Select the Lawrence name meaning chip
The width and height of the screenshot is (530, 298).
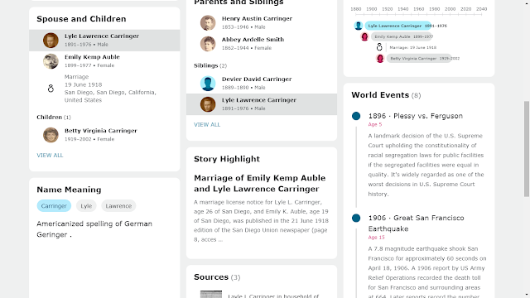tap(118, 206)
